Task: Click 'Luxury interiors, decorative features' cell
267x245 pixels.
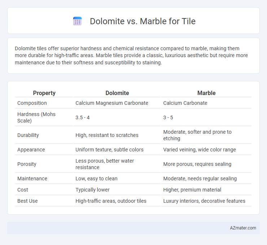Action: coord(204,201)
